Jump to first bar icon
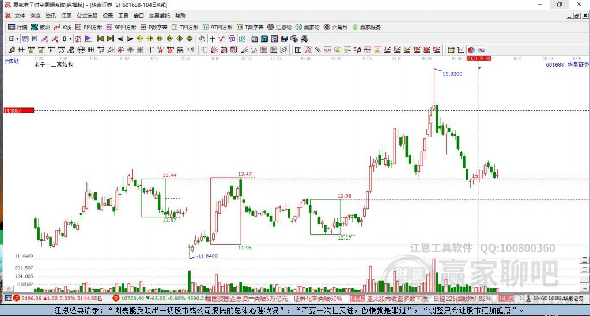The image size is (590, 316). (100, 38)
